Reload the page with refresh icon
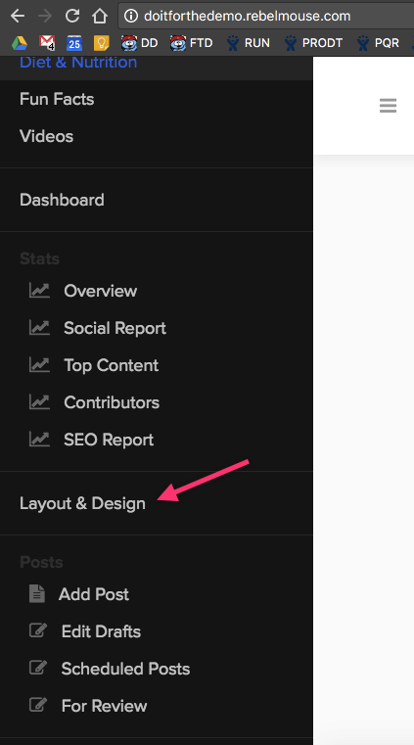Image resolution: width=414 pixels, height=745 pixels. (x=72, y=16)
